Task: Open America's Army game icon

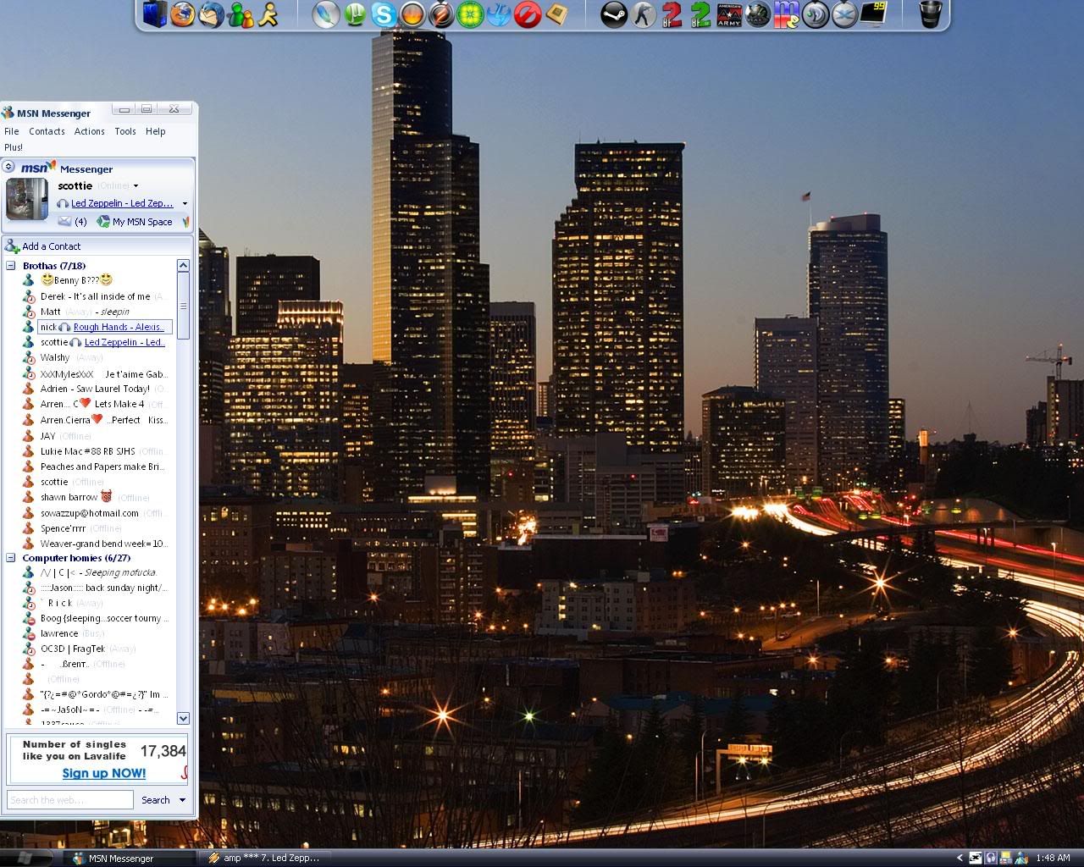Action: pos(729,14)
